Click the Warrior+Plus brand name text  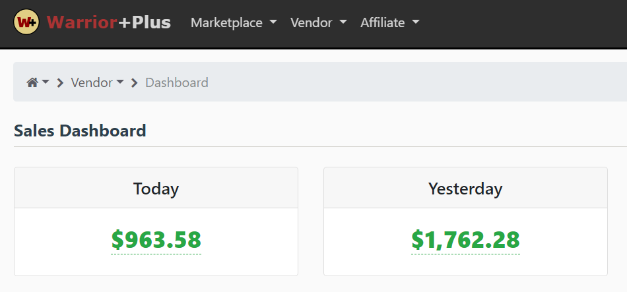tap(109, 22)
